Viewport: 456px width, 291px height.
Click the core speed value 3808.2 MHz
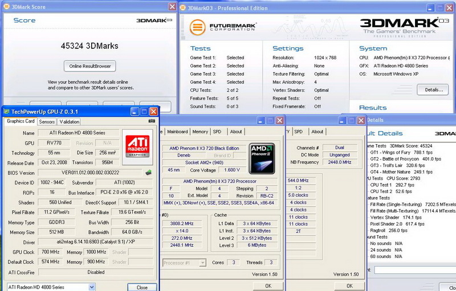pyautogui.click(x=182, y=223)
